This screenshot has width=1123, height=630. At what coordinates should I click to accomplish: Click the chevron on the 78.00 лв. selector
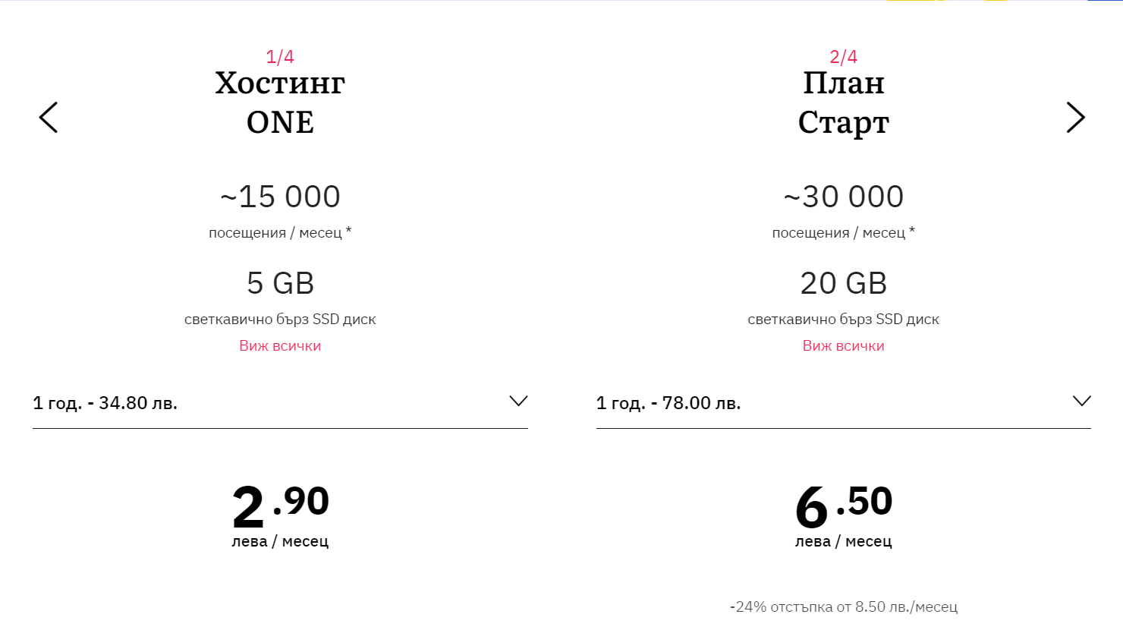click(x=1081, y=401)
